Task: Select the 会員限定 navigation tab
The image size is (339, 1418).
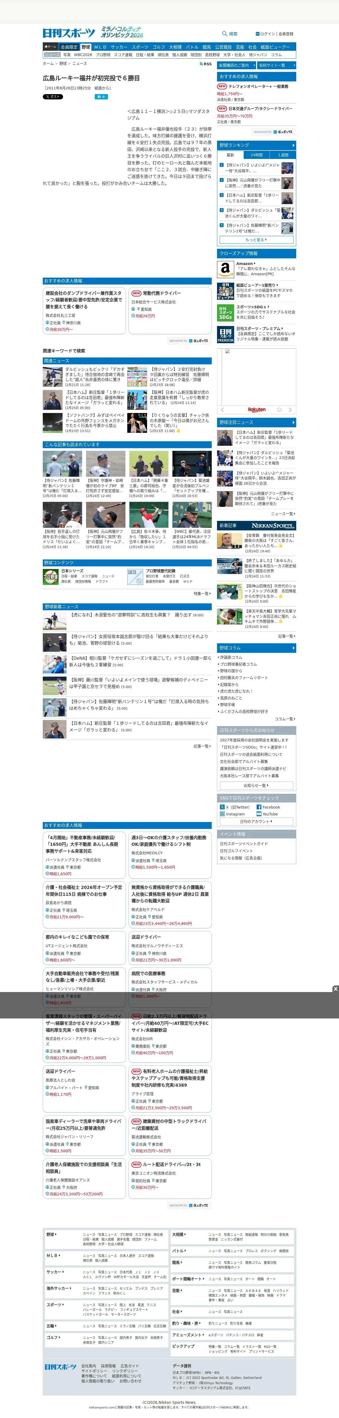Action: [x=69, y=47]
